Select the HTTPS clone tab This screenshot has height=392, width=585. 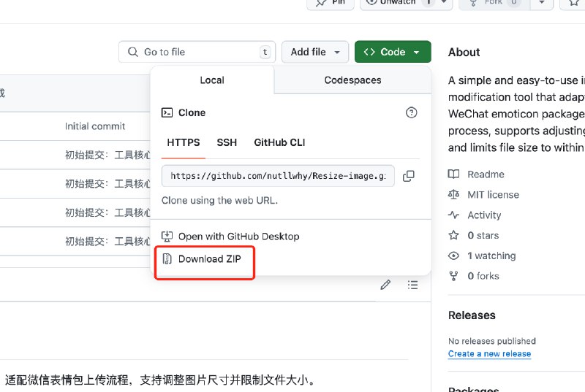[x=184, y=142]
